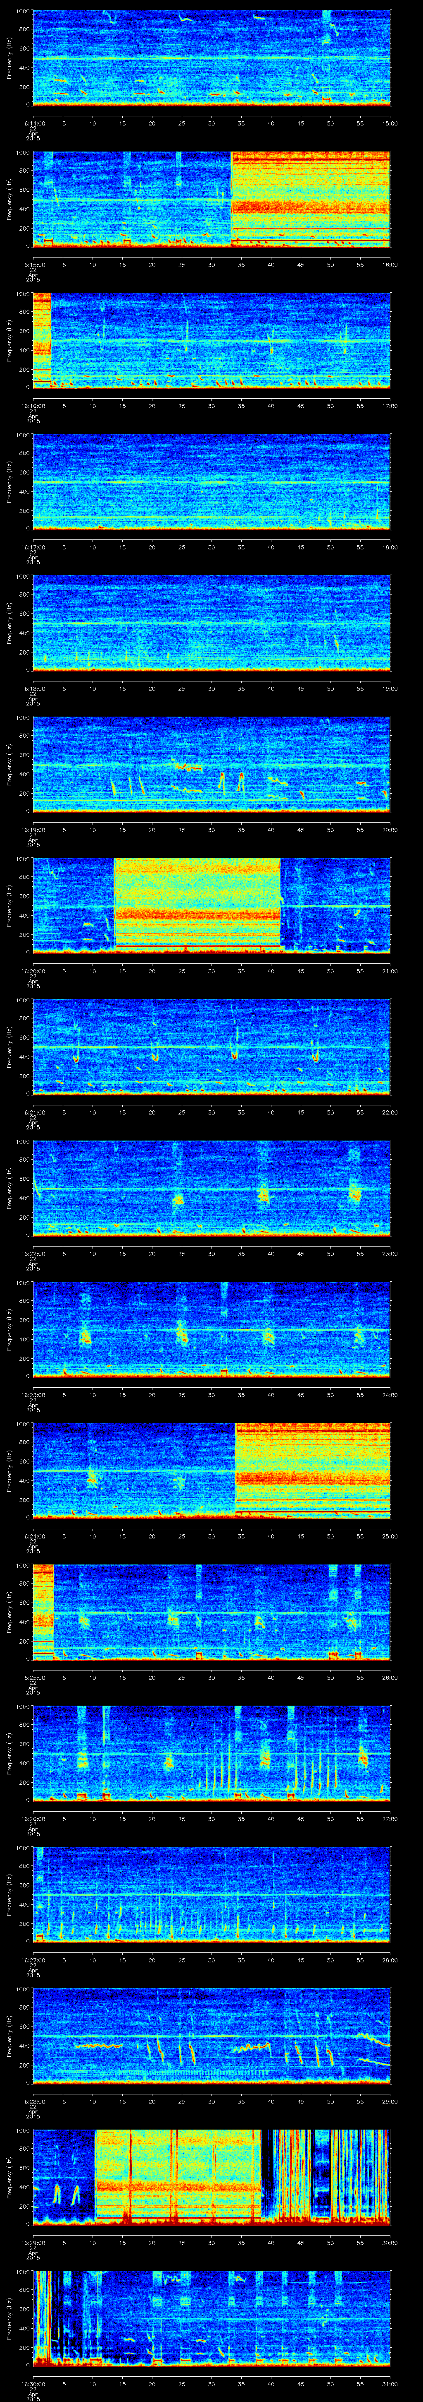Open the spectrogram panel starting at 16:15:00
Screen dimensions: 423x2402
tap(211, 199)
